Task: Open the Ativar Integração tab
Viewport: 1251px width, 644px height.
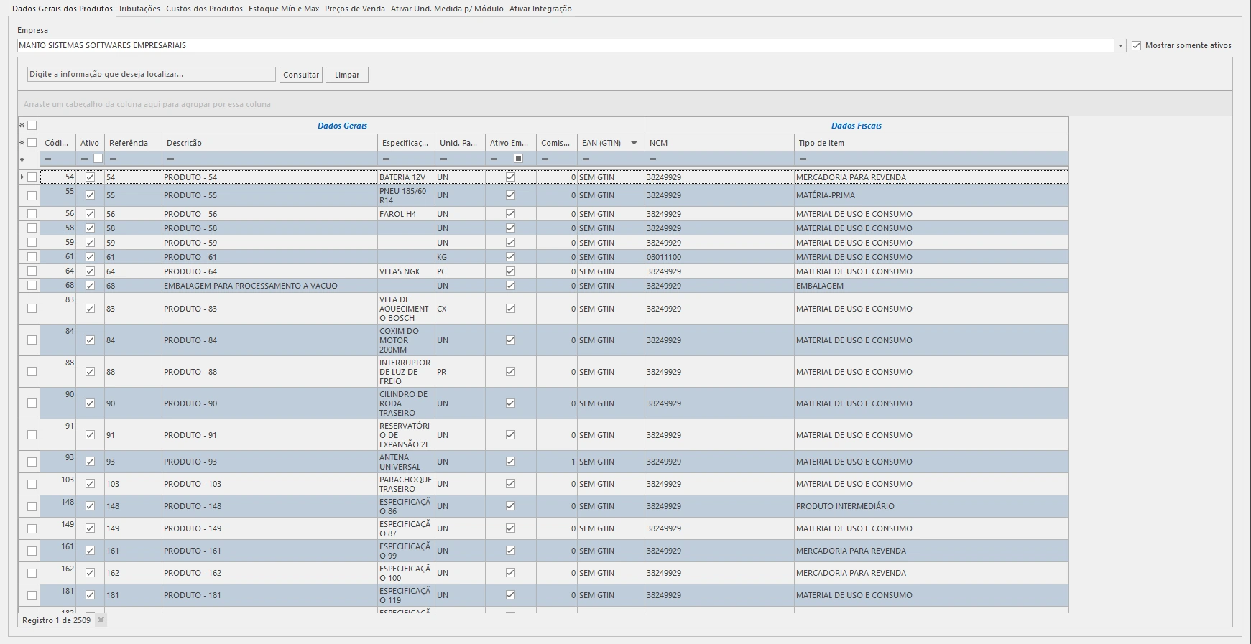Action: point(540,9)
